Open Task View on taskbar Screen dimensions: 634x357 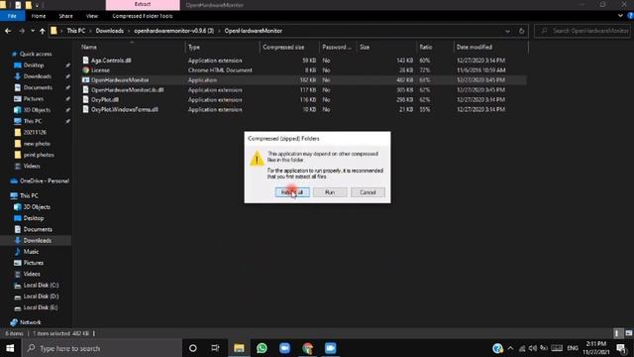tap(215, 348)
